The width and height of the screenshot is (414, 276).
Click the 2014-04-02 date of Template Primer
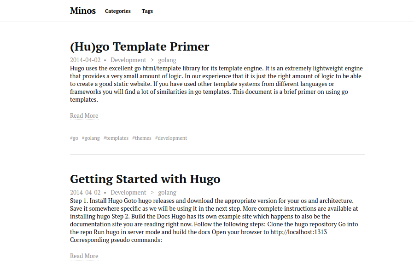[85, 60]
